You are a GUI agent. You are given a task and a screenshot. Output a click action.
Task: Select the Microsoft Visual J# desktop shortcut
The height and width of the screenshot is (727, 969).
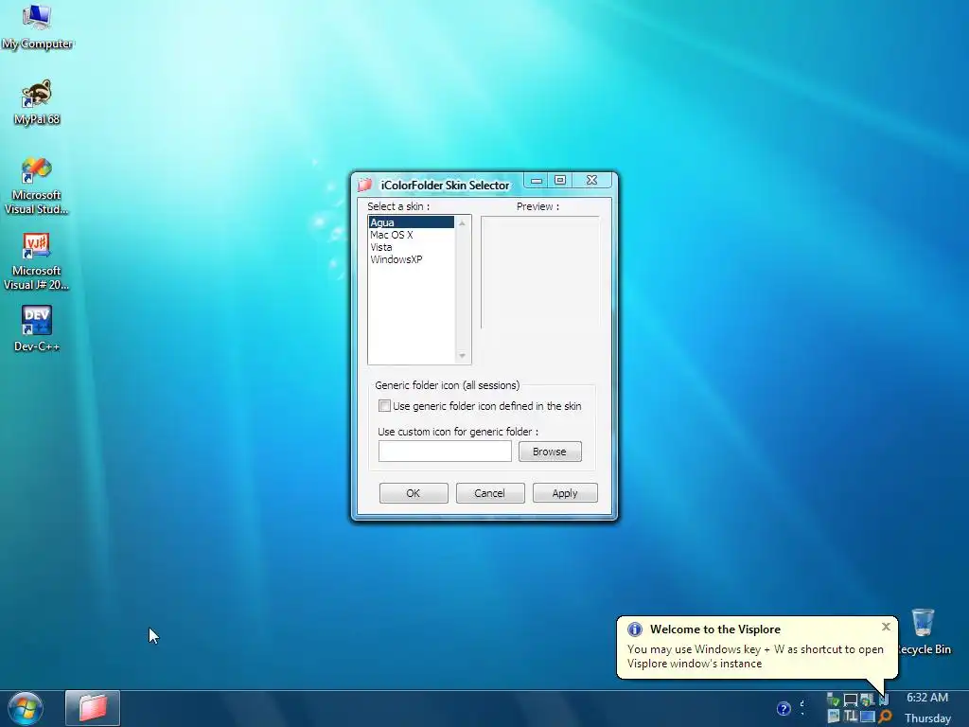(x=37, y=261)
